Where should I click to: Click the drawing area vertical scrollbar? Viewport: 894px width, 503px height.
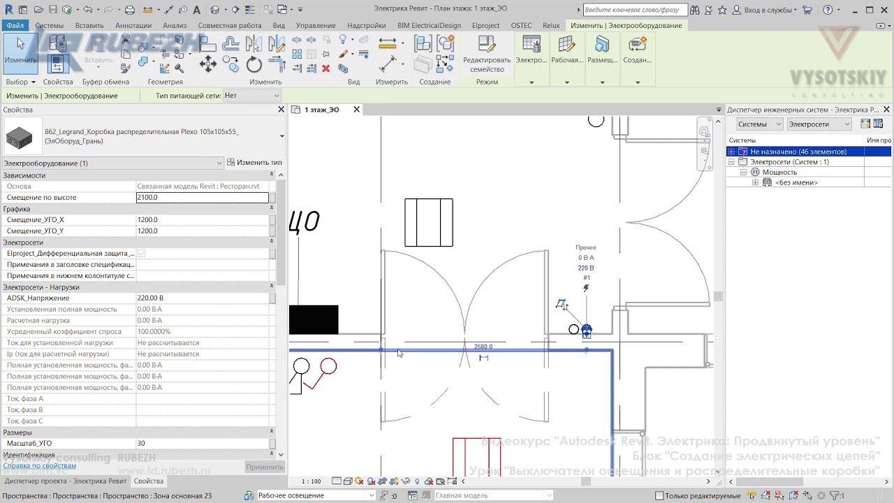tap(718, 296)
